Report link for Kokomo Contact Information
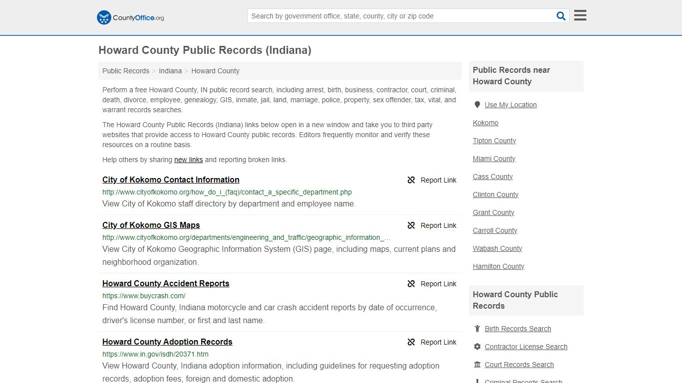The width and height of the screenshot is (682, 383). tap(438, 180)
